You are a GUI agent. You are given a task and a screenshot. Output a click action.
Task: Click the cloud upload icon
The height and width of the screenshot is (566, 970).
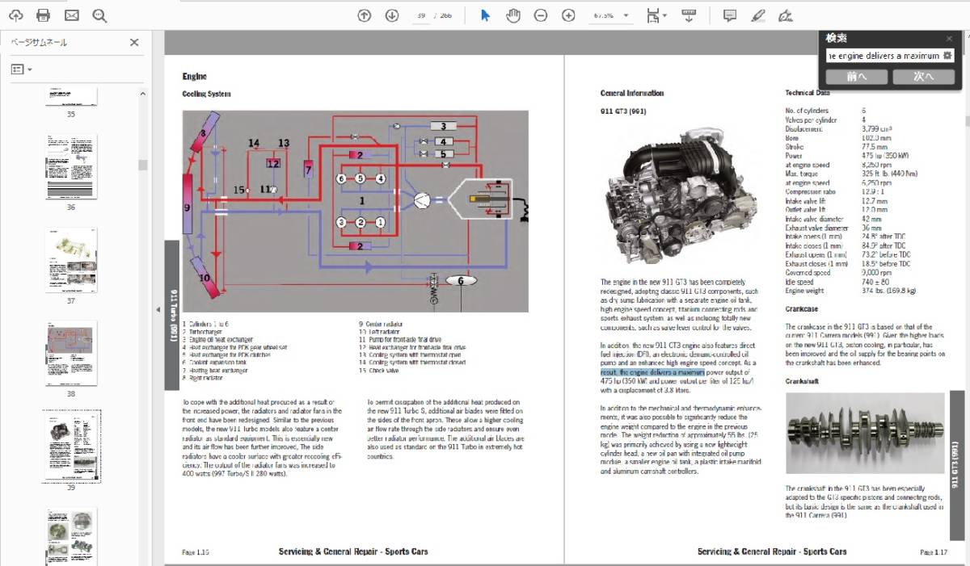click(x=15, y=15)
